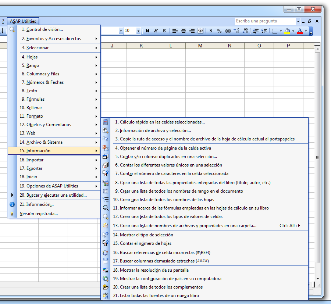Open the ASAP Utilities menu
The height and width of the screenshot is (304, 331).
click(x=23, y=21)
